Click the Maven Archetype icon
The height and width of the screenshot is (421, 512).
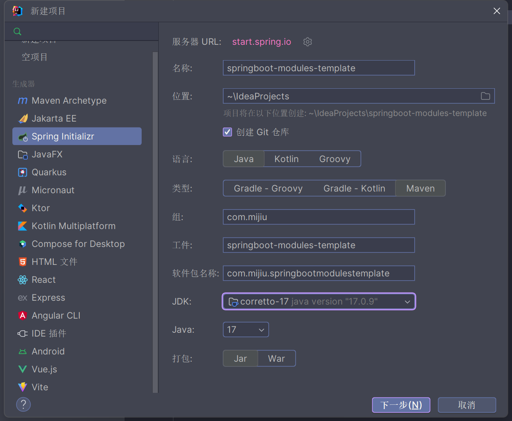pyautogui.click(x=23, y=101)
